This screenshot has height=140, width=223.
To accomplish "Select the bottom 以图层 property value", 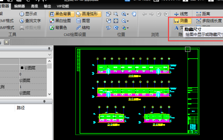I will click(33, 93).
